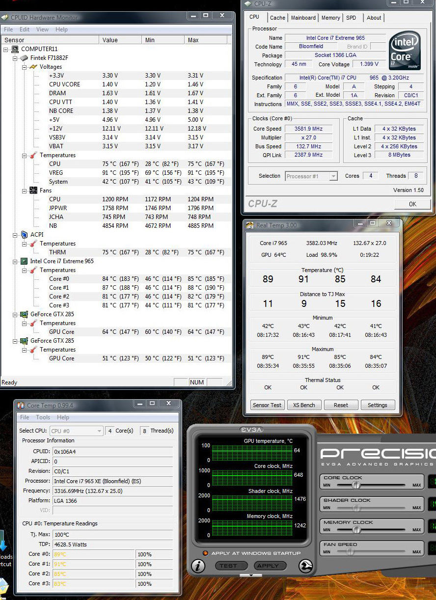Click the graphics card icon of the GeForce GTX 285 at 64 °C
436x600 pixels.
tap(24, 314)
